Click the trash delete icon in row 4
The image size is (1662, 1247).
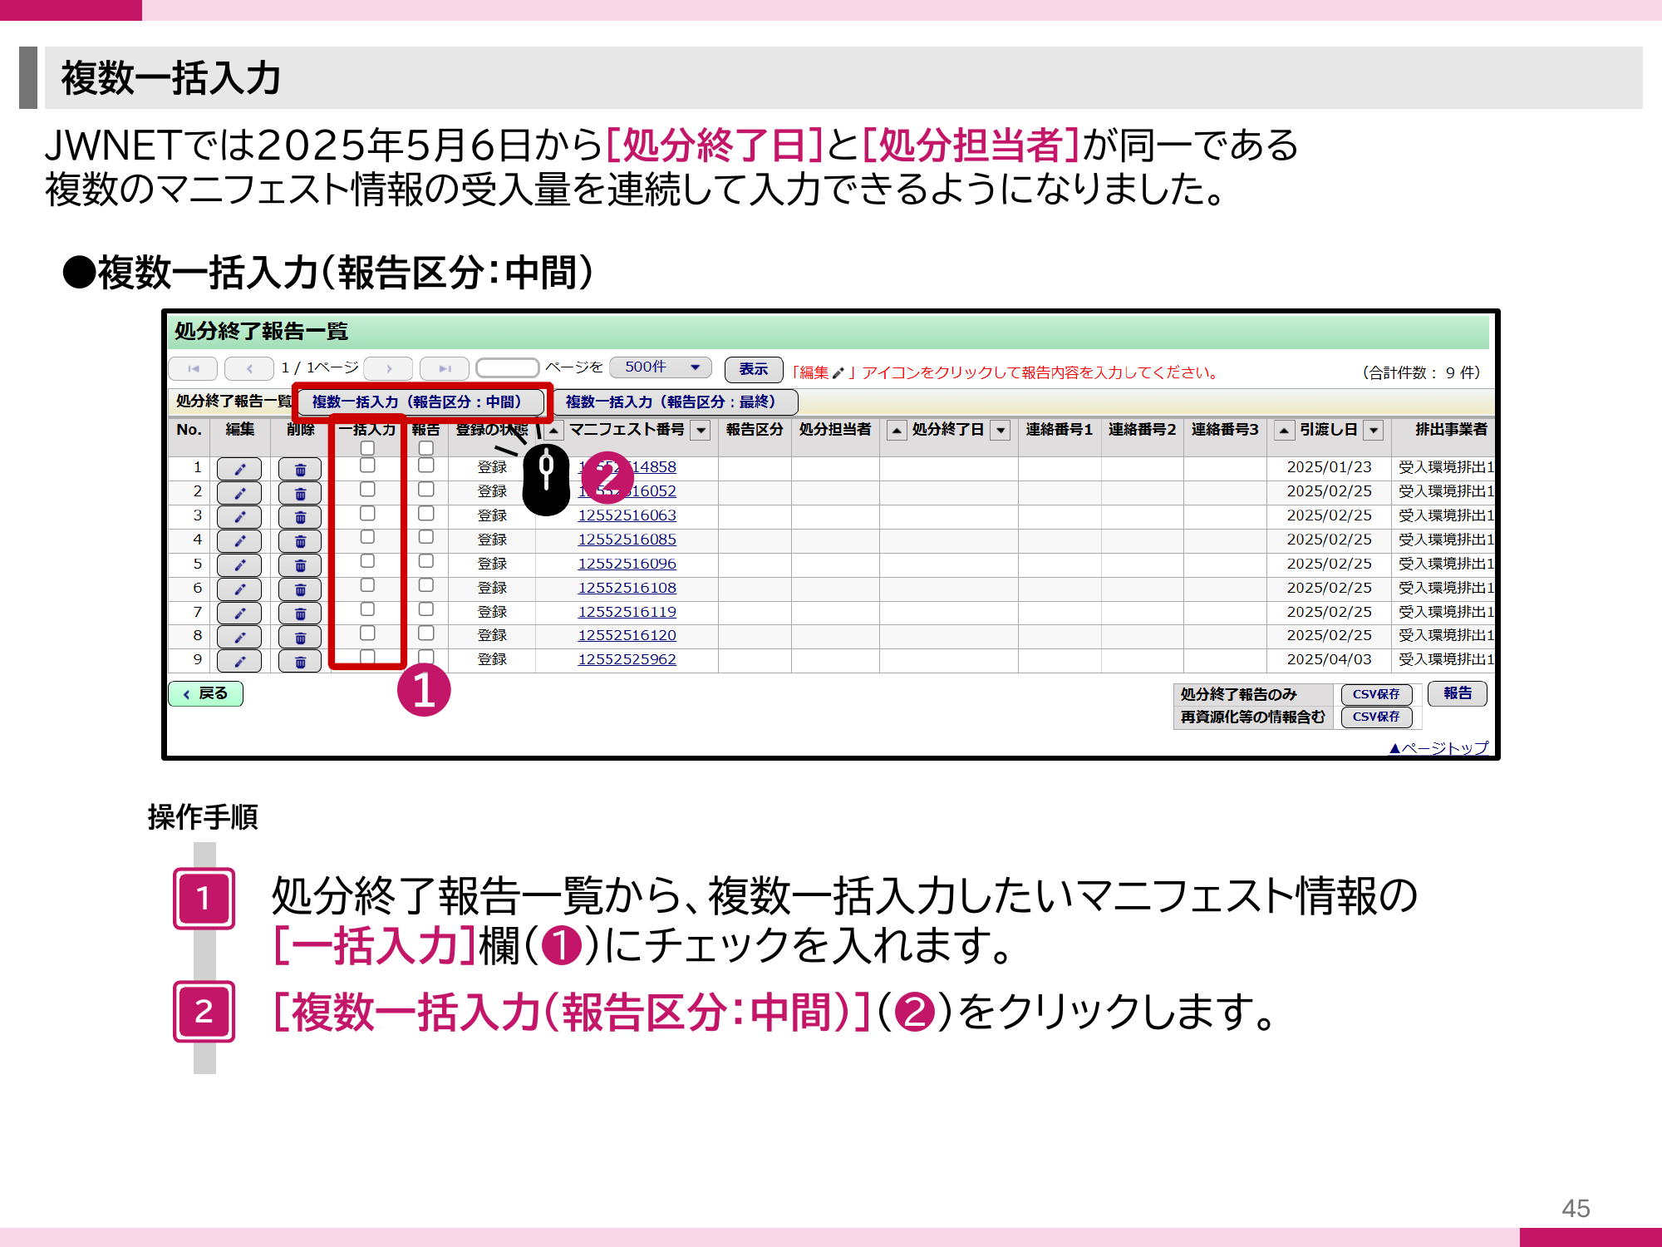click(x=300, y=541)
